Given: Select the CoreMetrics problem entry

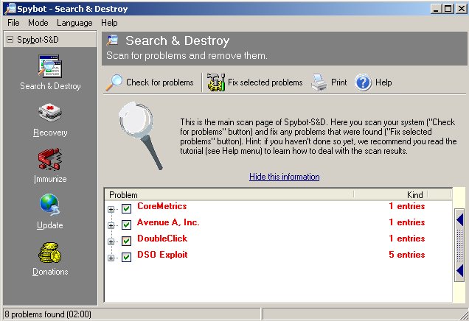Looking at the screenshot, I should click(x=161, y=206).
